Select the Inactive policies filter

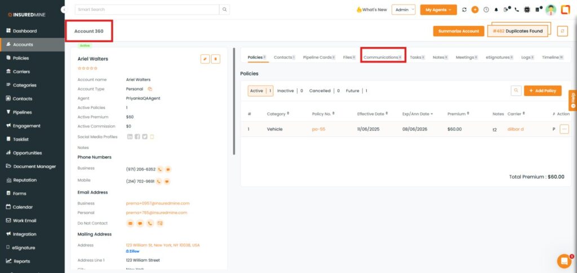coord(286,91)
